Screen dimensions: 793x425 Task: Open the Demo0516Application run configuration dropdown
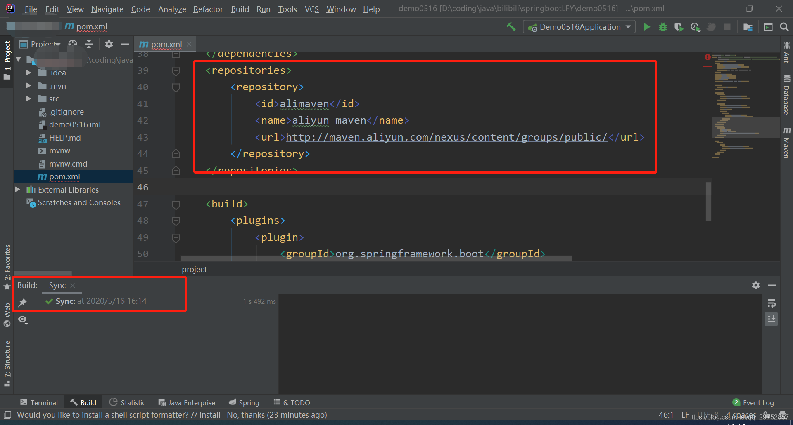point(578,26)
